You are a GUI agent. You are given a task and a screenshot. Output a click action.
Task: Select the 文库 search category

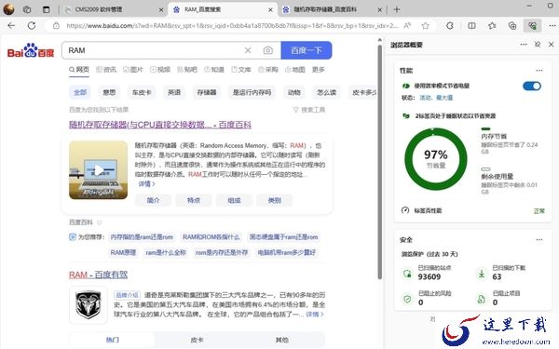(x=241, y=70)
